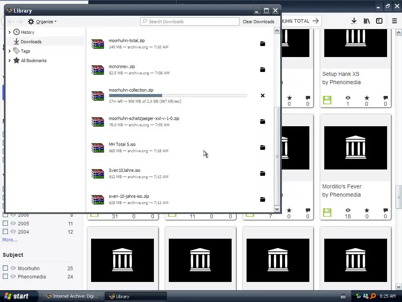Cancel the moorhuhn-collection.zip download
The height and width of the screenshot is (302, 402).
coord(263,96)
